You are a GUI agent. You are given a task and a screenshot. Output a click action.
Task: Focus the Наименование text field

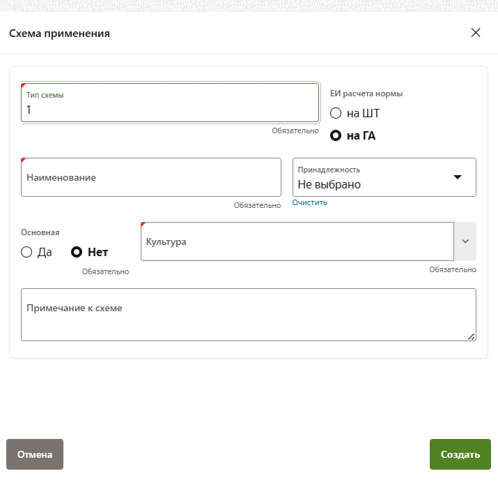point(151,177)
